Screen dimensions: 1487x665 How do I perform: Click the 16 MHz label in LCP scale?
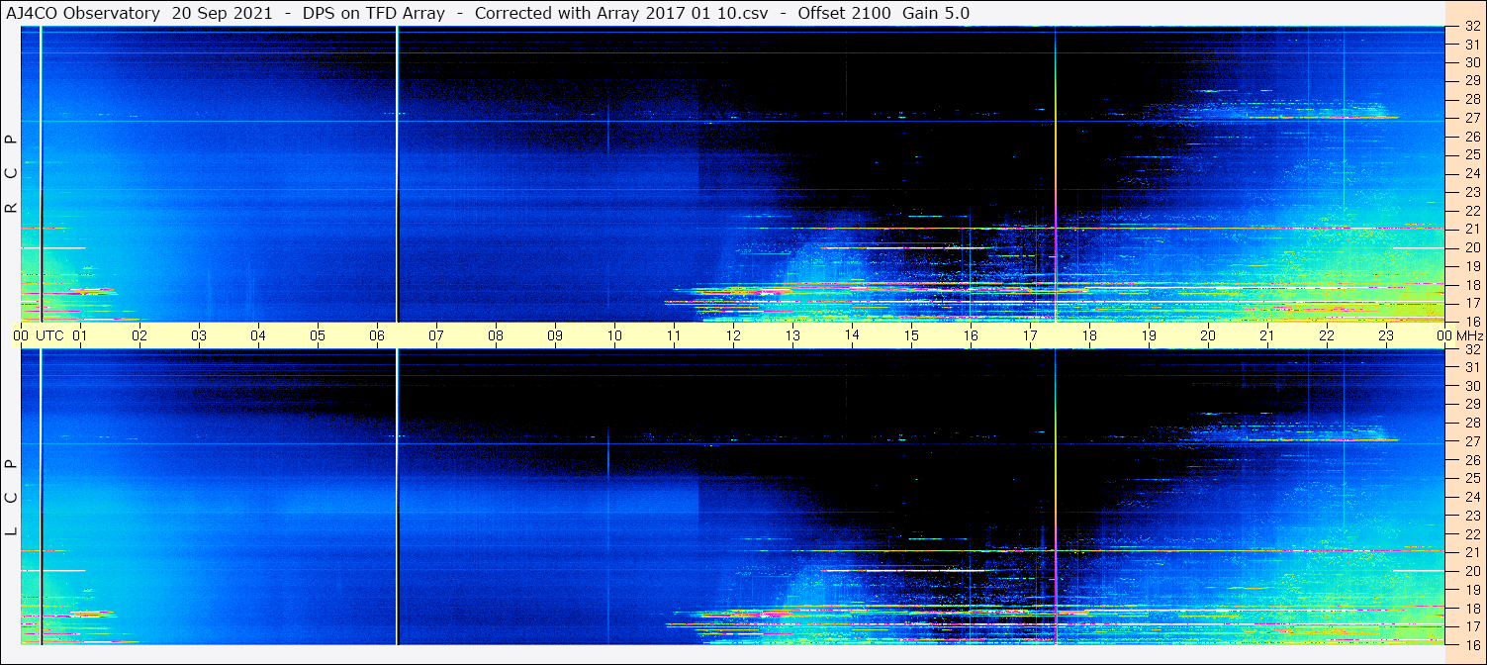pyautogui.click(x=1471, y=644)
